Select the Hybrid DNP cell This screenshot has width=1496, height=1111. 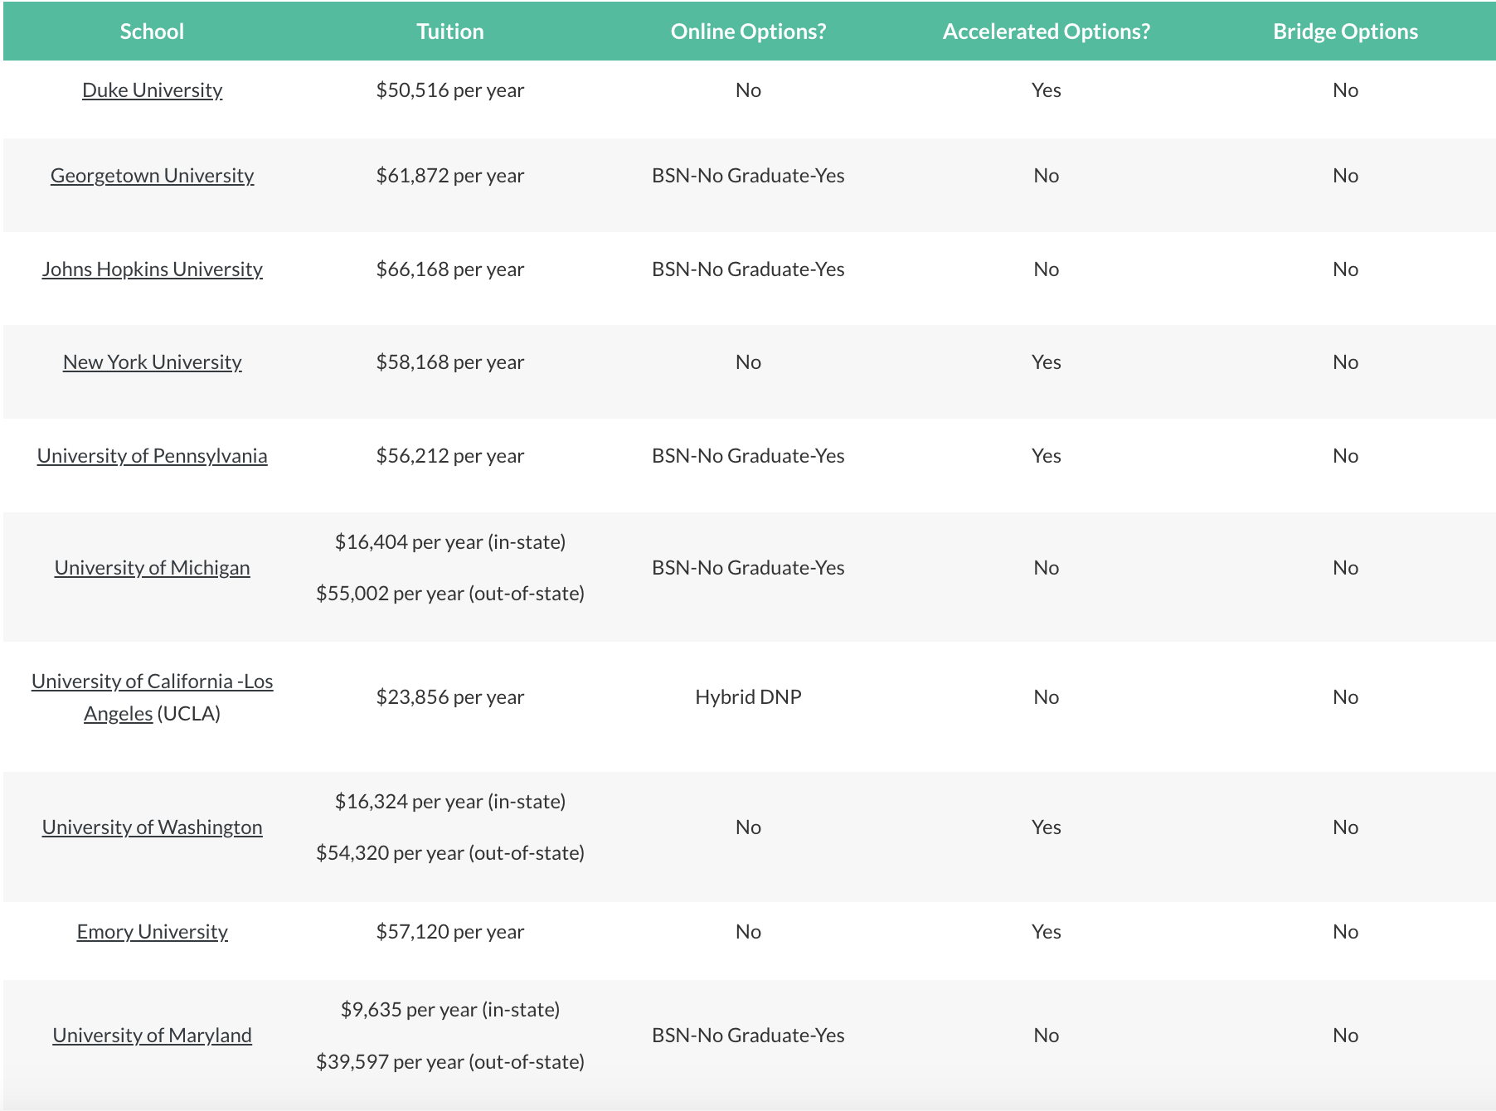[748, 697]
